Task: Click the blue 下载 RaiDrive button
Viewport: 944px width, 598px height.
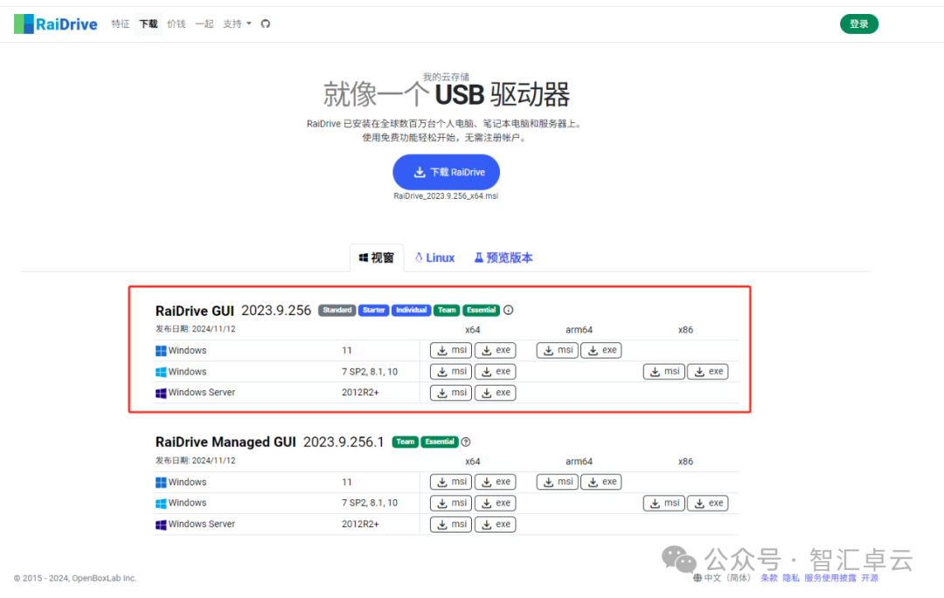Action: coord(446,173)
